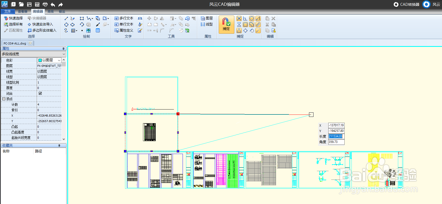Close the PC-33#-ALL.dwg tab
This screenshot has height=204, width=442.
click(x=30, y=43)
